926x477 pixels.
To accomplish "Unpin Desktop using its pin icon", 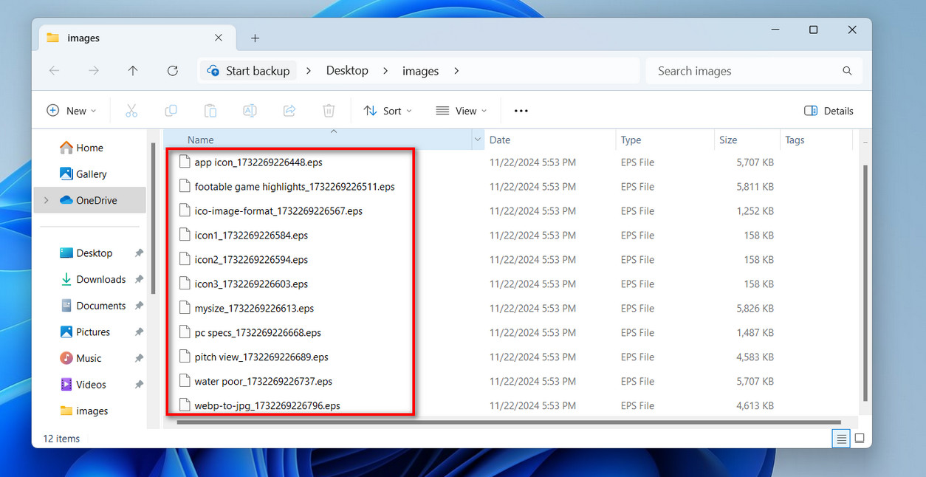I will (139, 253).
